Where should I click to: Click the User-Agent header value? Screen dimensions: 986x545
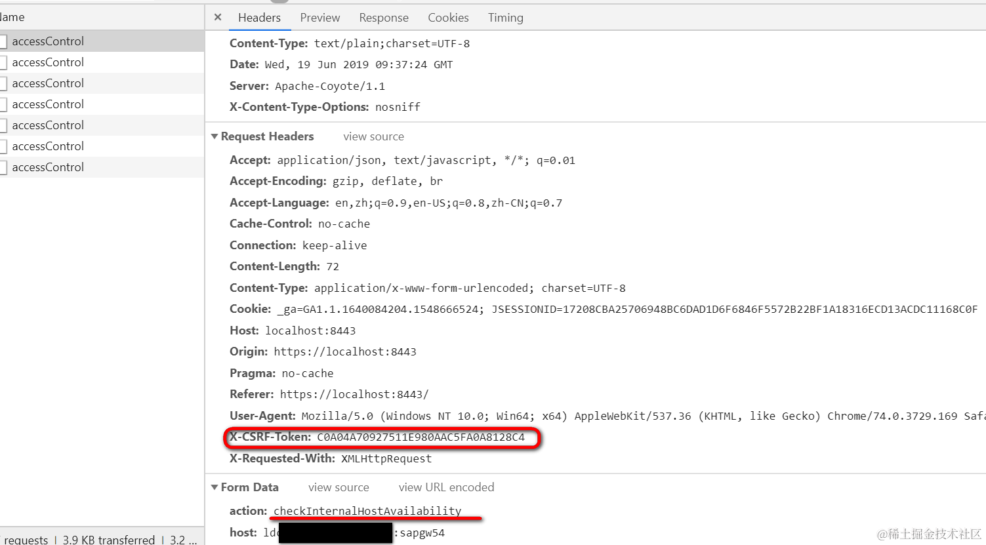click(x=643, y=416)
